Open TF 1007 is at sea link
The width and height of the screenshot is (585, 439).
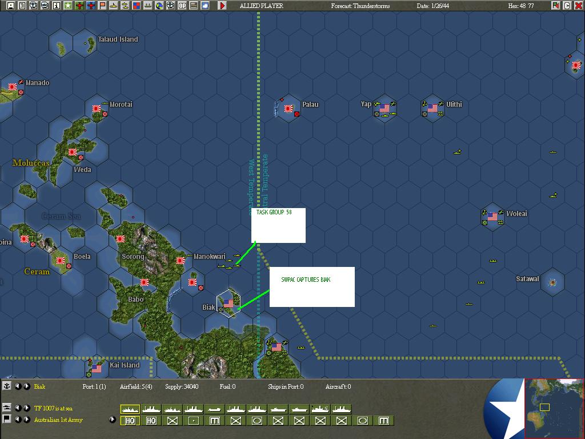[x=53, y=408]
